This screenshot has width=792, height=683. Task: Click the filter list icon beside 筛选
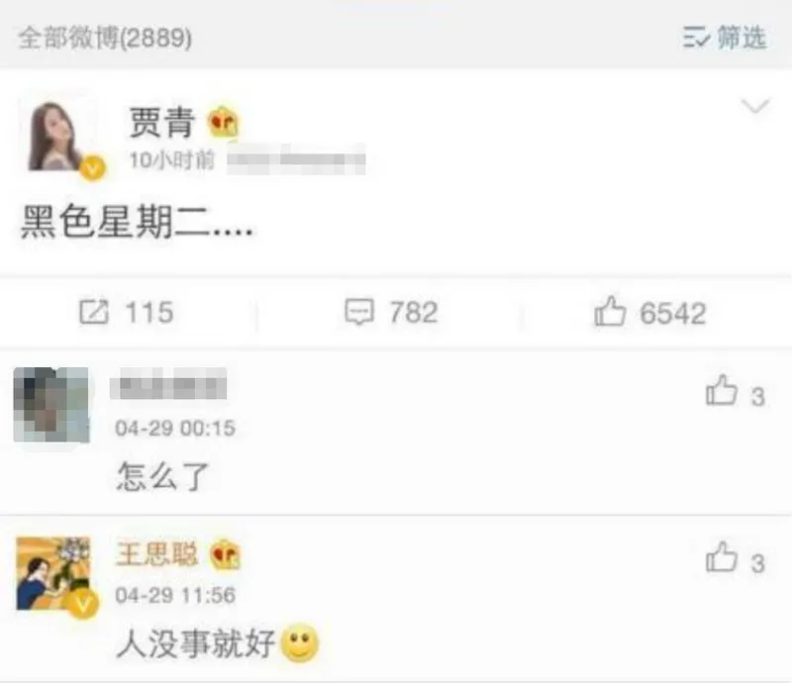coord(697,38)
